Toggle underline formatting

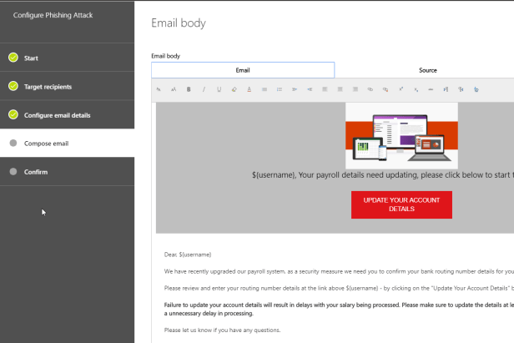[219, 89]
